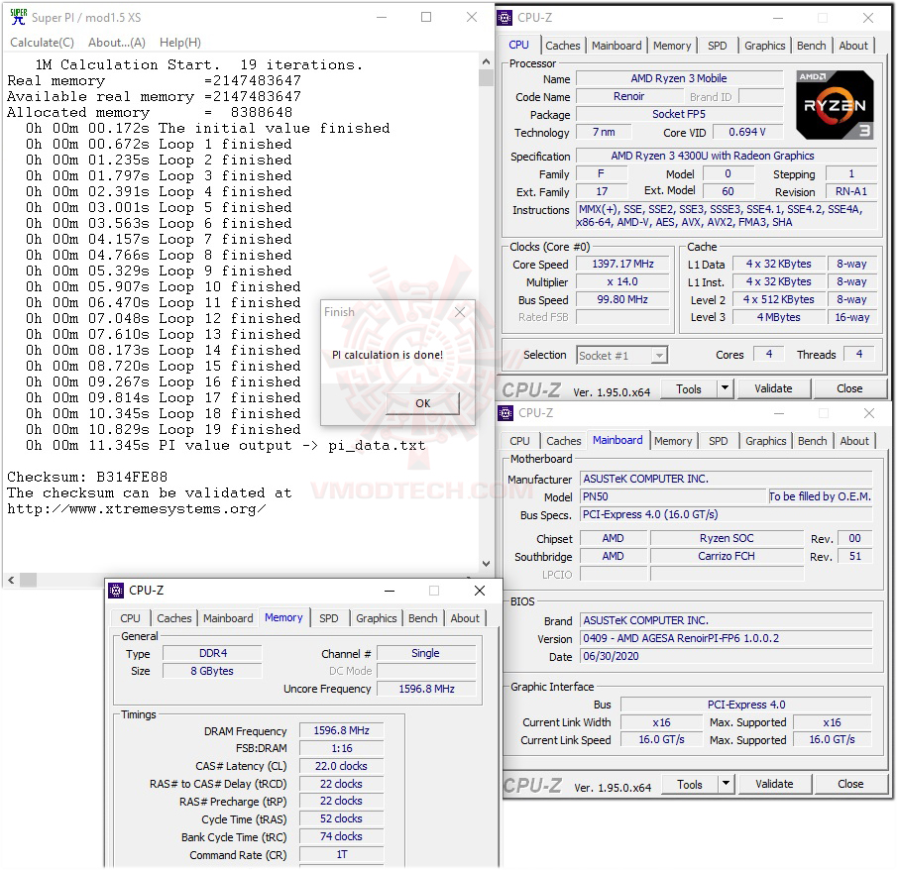The image size is (897, 870).
Task: Click Validate in Mainboard CPU-Z window
Action: pos(774,784)
